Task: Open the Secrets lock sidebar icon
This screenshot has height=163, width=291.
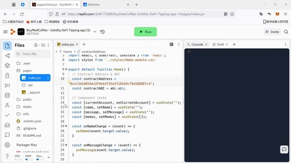Action: [x=7, y=76]
